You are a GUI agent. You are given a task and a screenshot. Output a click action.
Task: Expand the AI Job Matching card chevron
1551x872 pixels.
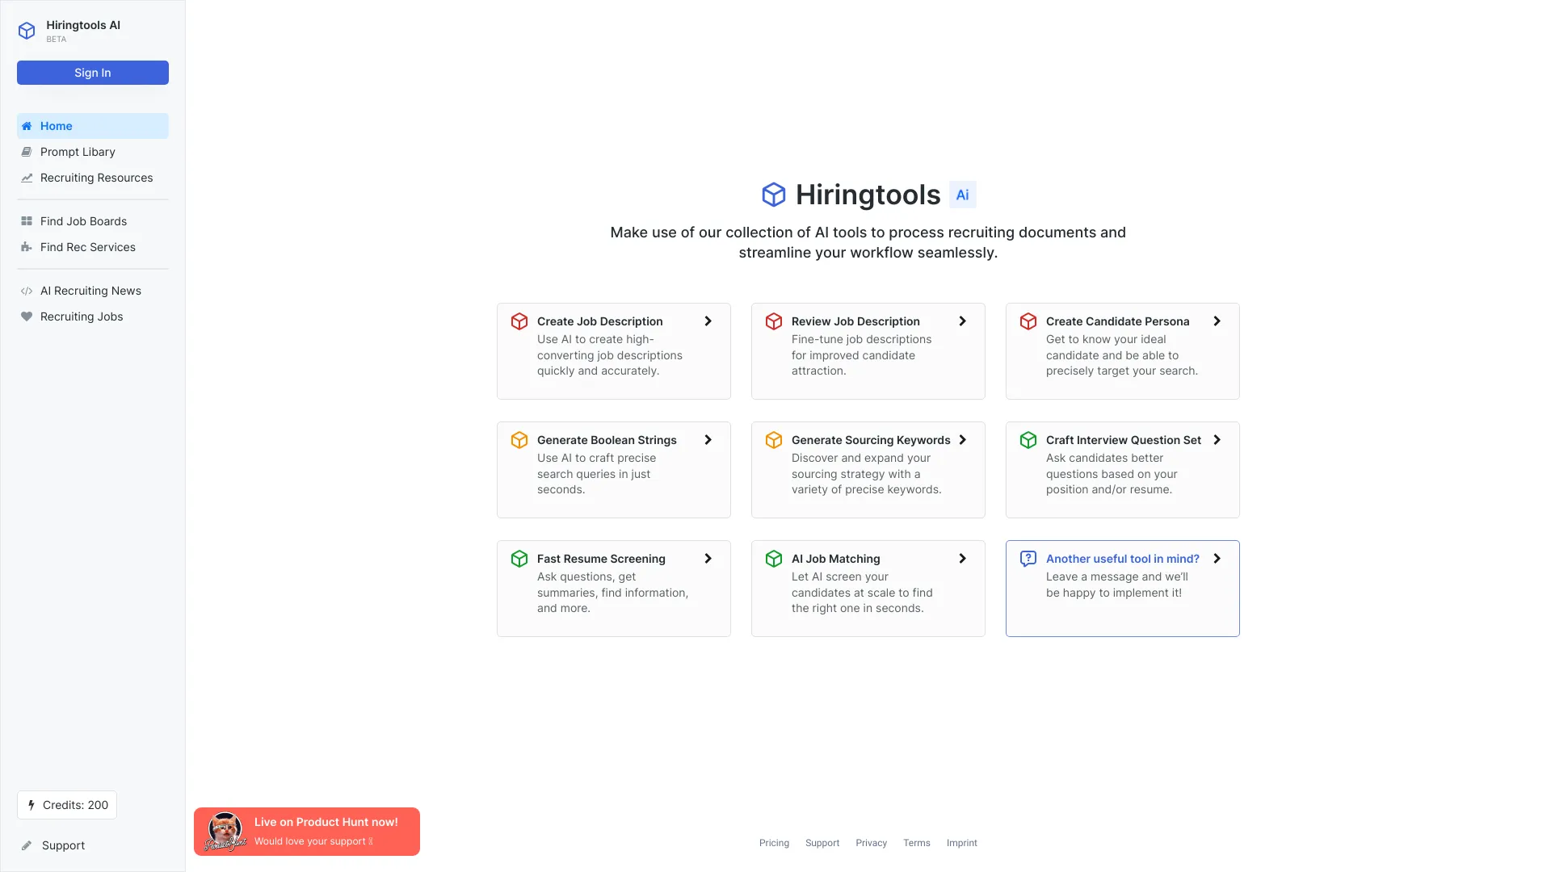[x=962, y=558]
